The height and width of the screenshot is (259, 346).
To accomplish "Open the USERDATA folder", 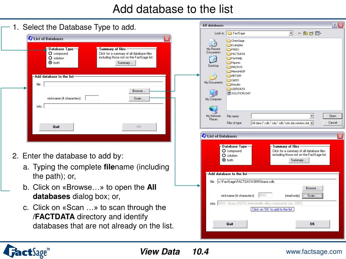I will pyautogui.click(x=236, y=89).
